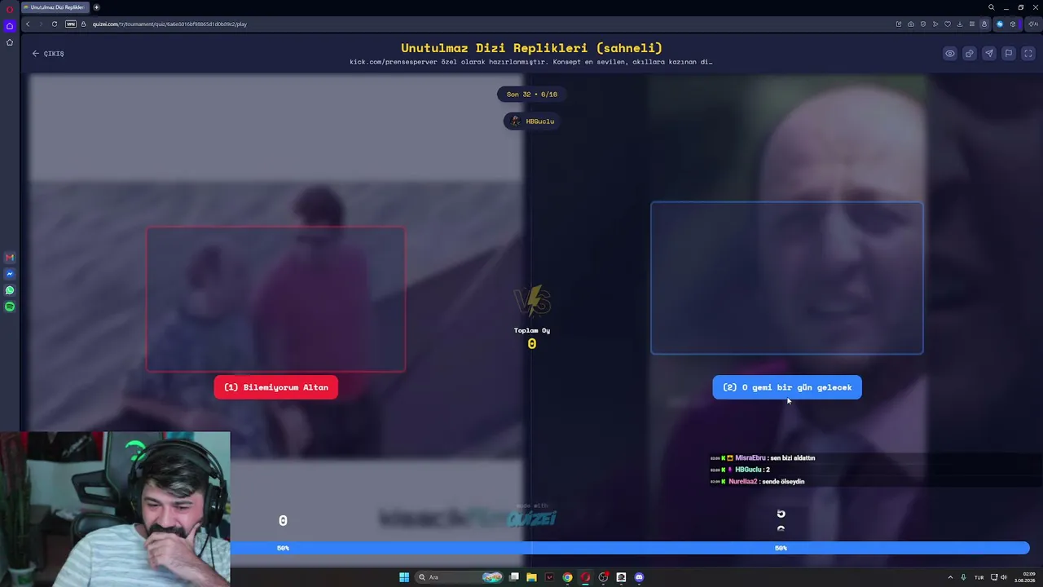Open the browser downloads icon
1043x587 pixels.
pyautogui.click(x=960, y=24)
